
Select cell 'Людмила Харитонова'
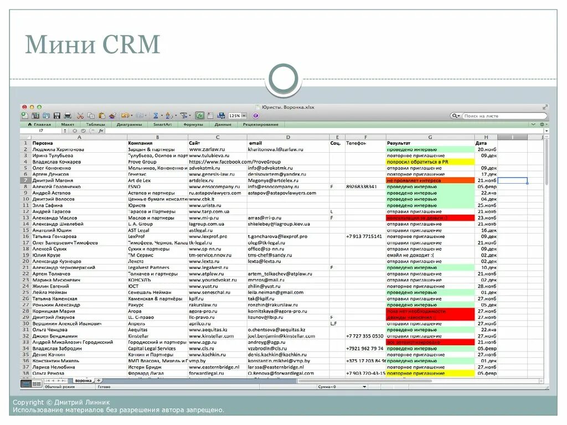pos(79,149)
